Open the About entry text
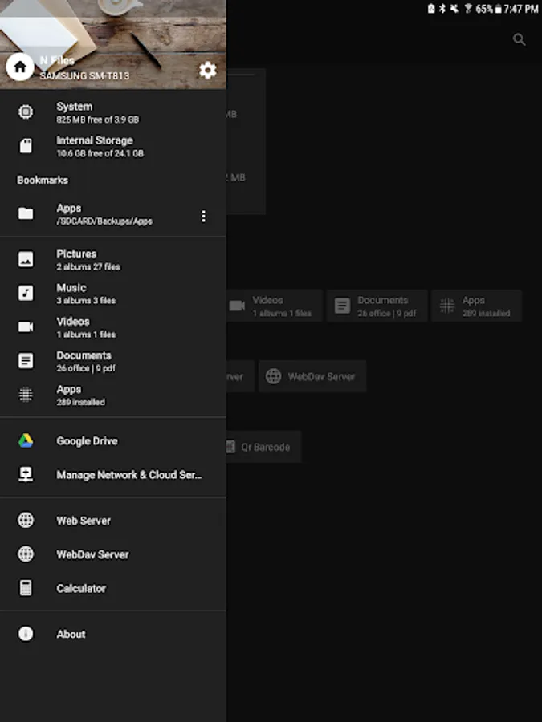 tap(71, 634)
